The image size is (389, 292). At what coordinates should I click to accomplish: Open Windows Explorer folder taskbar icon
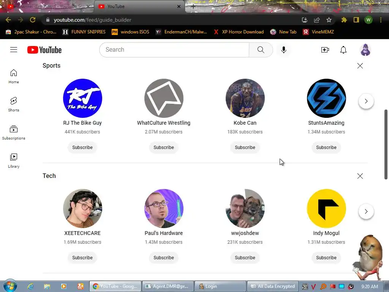[x=47, y=286]
